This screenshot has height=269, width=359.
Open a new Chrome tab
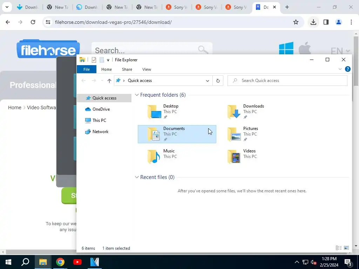pyautogui.click(x=287, y=7)
